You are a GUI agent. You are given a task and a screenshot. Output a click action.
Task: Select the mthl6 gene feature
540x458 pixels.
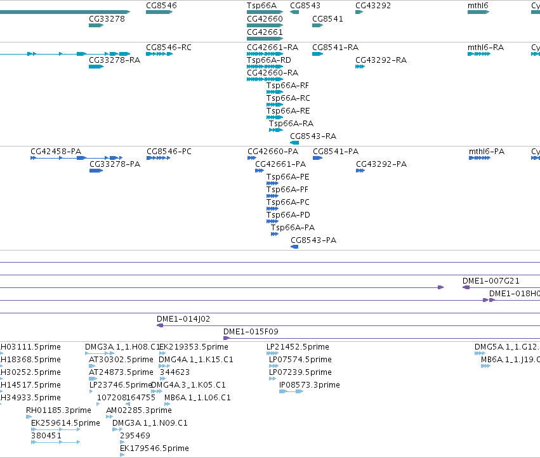pos(478,12)
